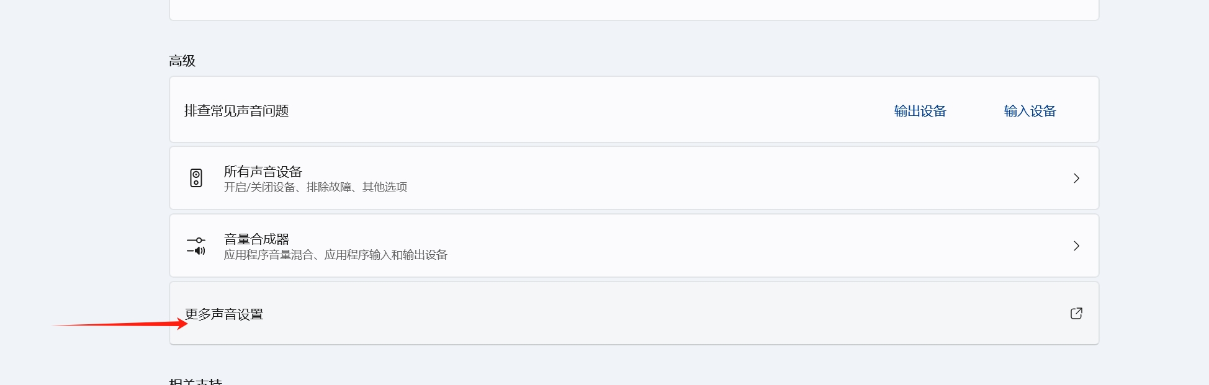Expand 音量合成器 using its right chevron
Screen dimensions: 1209x385
pyautogui.click(x=1076, y=246)
